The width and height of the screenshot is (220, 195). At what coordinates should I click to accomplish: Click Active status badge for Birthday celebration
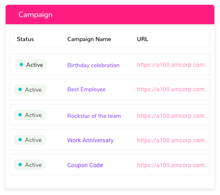31,65
